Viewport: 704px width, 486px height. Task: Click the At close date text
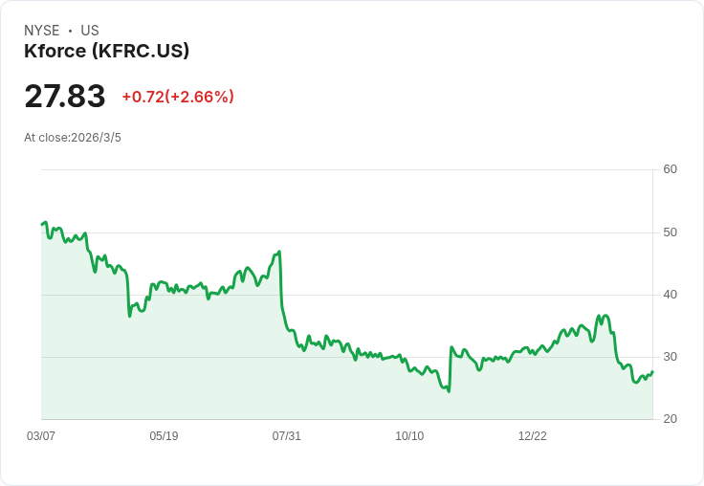pos(73,138)
